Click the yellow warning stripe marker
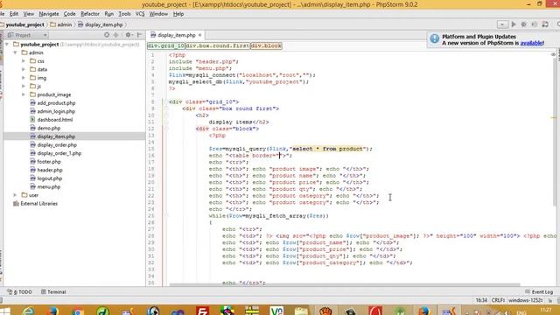Screen dimensions: 560x315 click(554, 117)
